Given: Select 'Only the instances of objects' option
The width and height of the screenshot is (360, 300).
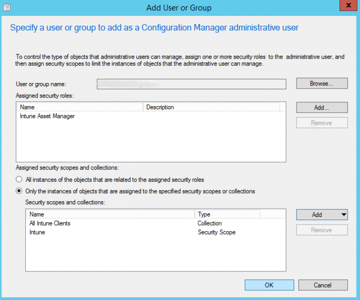Looking at the screenshot, I should click(x=19, y=190).
